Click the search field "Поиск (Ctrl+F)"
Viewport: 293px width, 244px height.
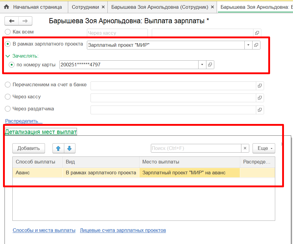[x=196, y=148]
